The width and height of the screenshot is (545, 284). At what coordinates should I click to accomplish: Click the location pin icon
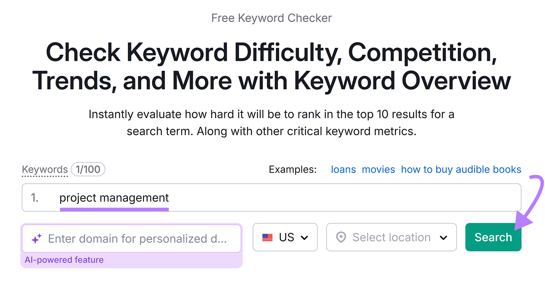[x=342, y=237]
